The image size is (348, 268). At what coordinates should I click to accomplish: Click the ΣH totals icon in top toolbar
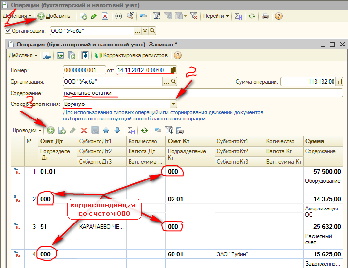pyautogui.click(x=239, y=16)
